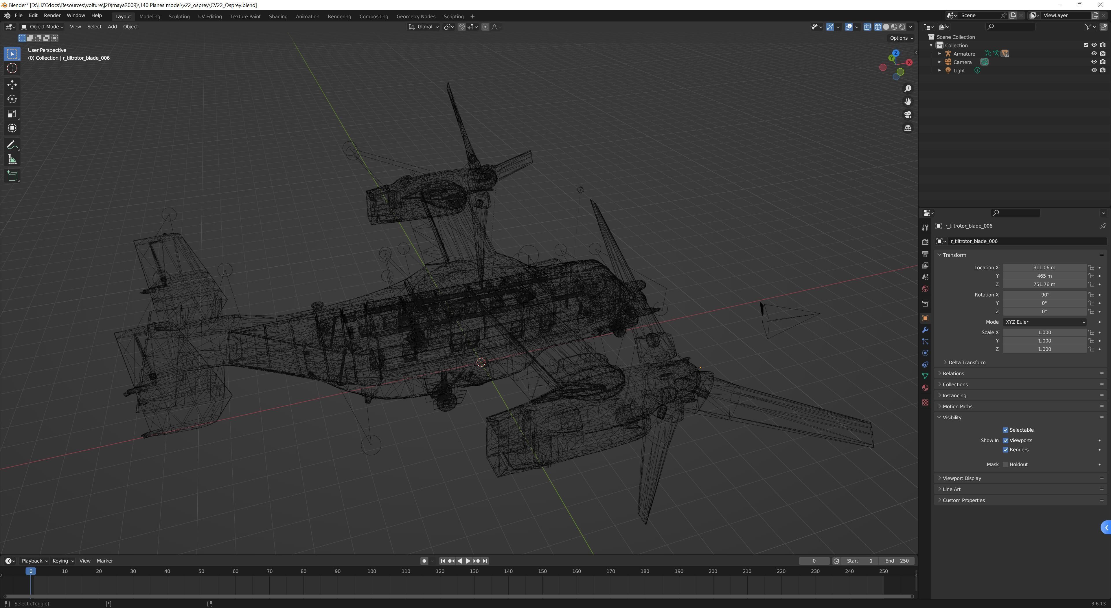The height and width of the screenshot is (608, 1111).
Task: Click the Select Box tool
Action: [12, 54]
